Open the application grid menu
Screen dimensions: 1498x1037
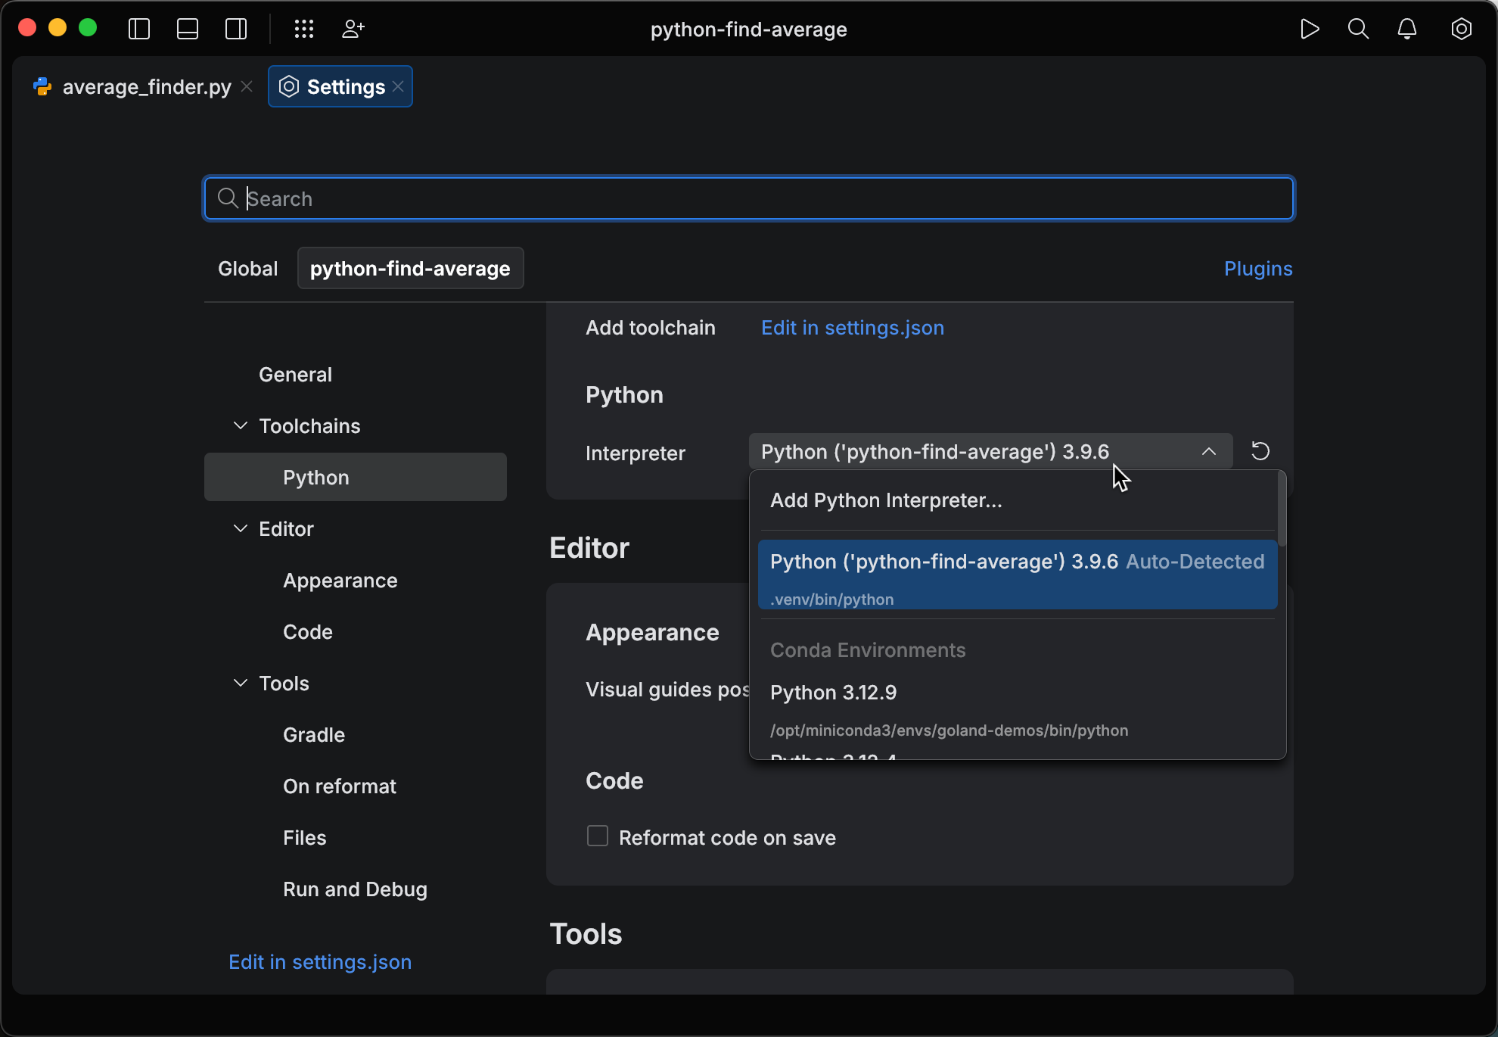(x=303, y=29)
